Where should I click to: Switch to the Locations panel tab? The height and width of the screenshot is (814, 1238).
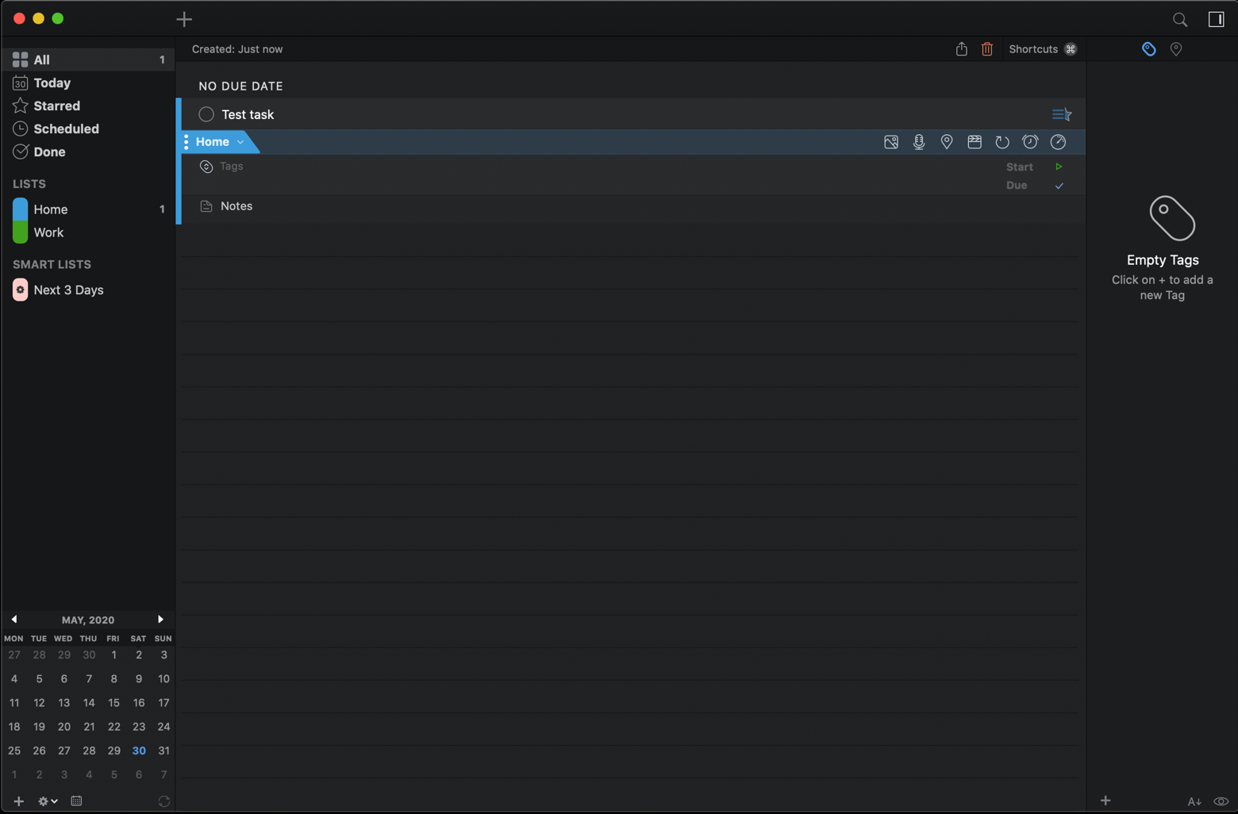tap(1176, 49)
